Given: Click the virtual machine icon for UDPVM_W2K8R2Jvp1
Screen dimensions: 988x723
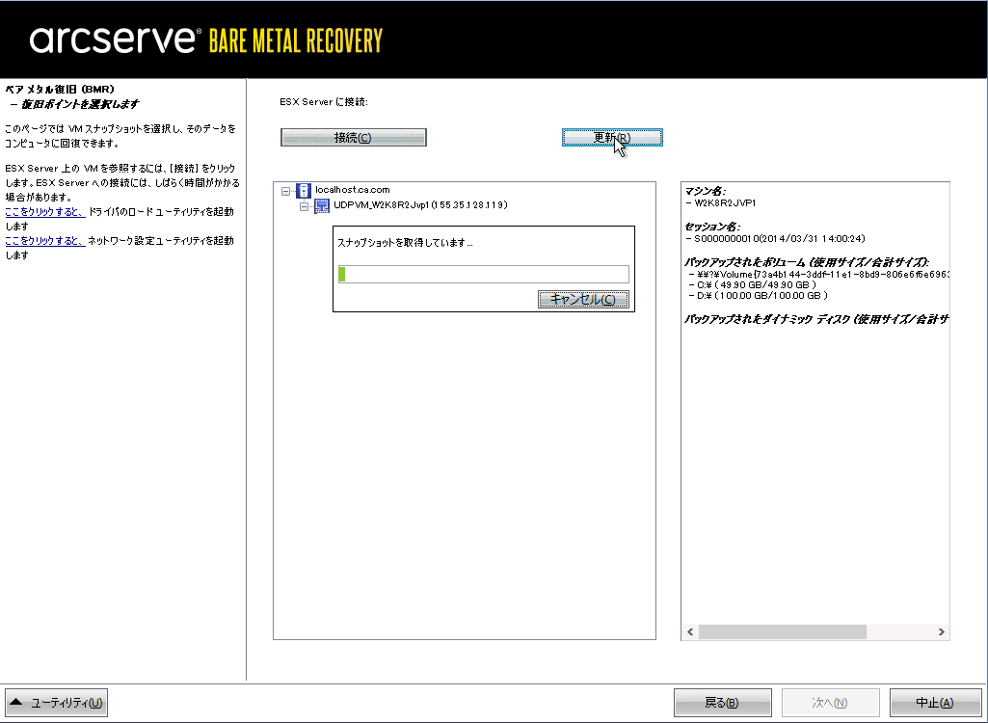Looking at the screenshot, I should (x=322, y=205).
